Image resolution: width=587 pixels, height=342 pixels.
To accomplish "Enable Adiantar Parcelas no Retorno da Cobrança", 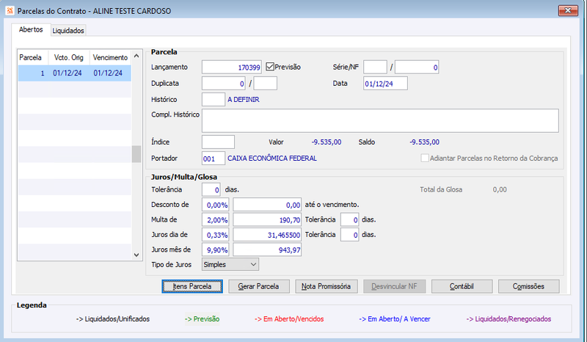I will [425, 158].
